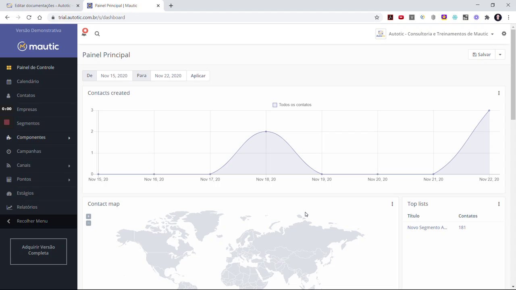Click the search magnifier icon

click(97, 34)
